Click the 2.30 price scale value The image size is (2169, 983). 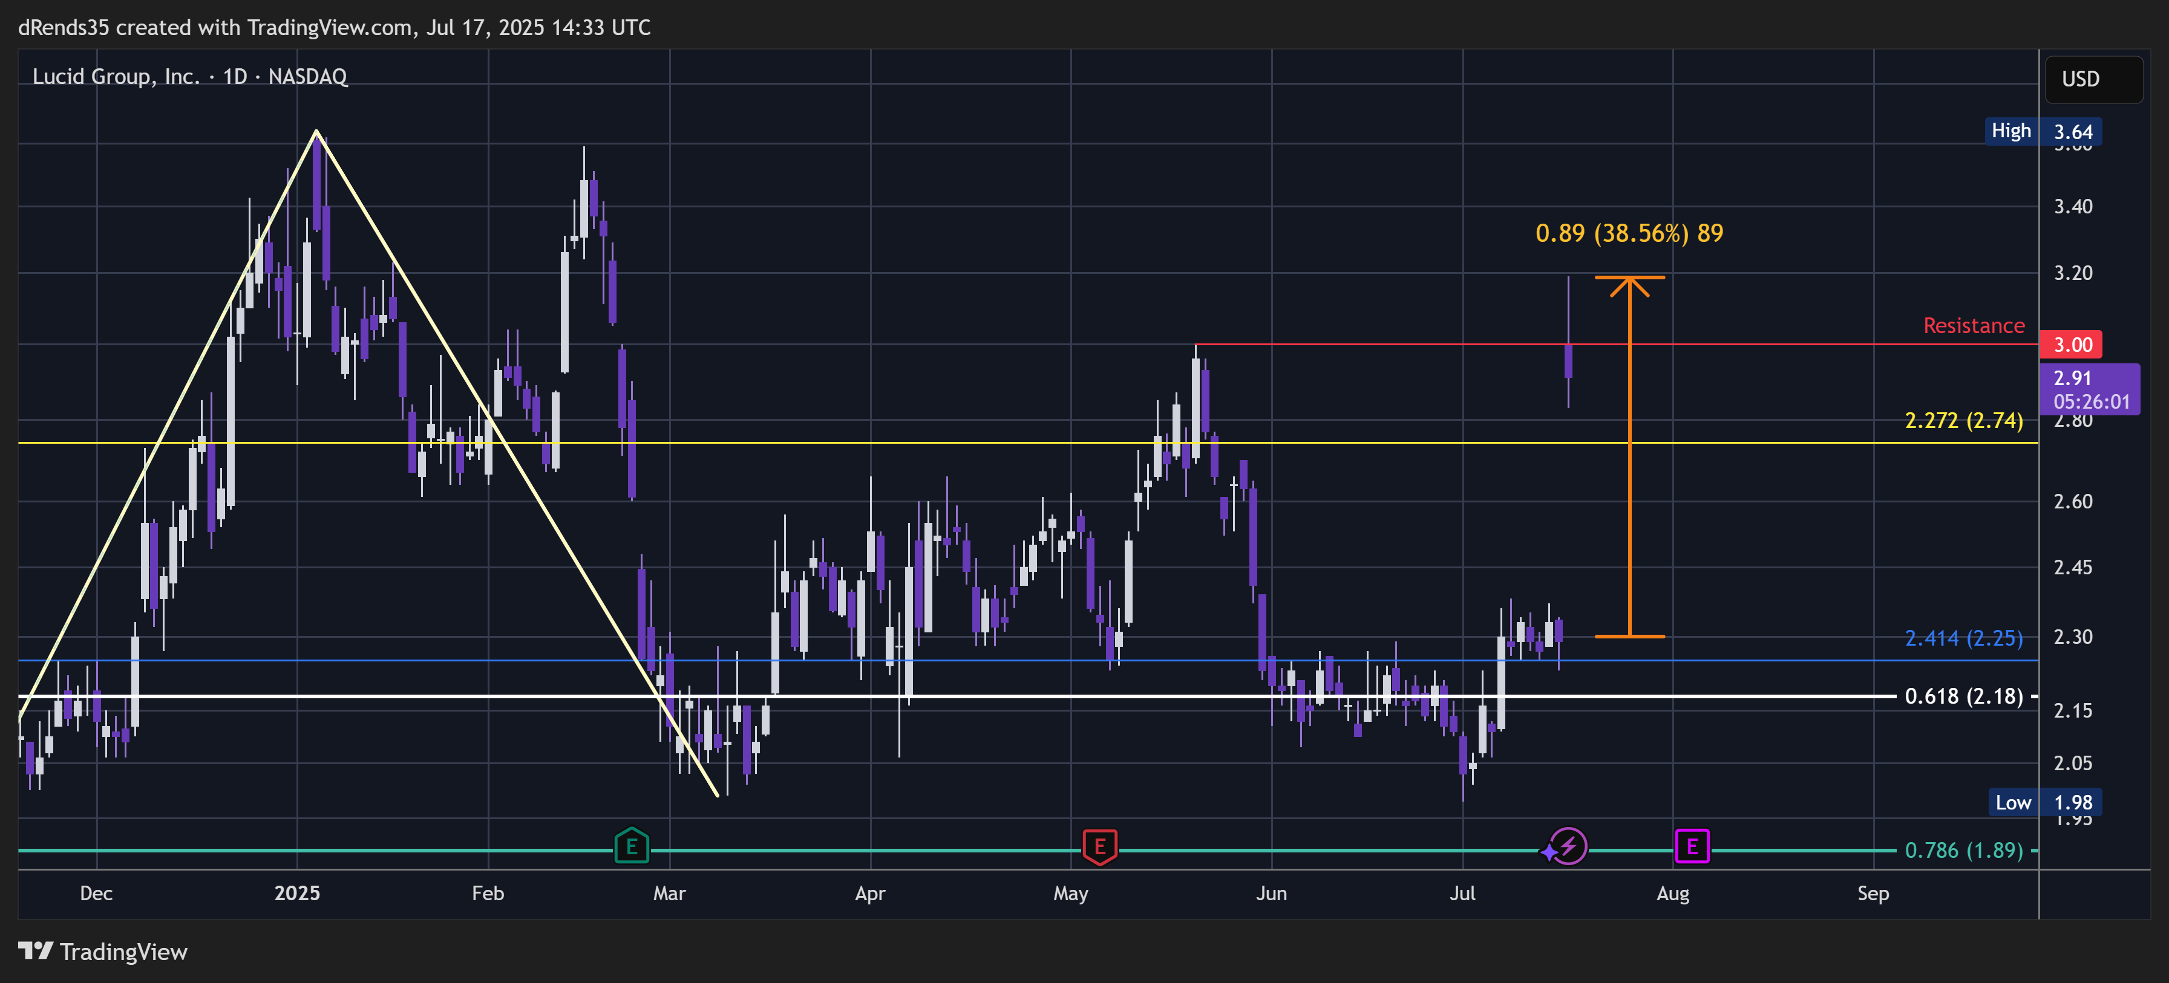(x=2073, y=637)
